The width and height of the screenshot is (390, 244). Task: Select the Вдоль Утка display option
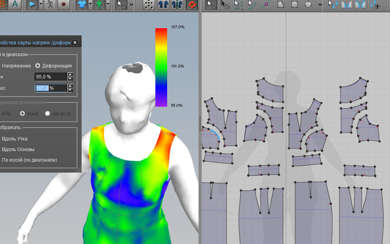15,138
